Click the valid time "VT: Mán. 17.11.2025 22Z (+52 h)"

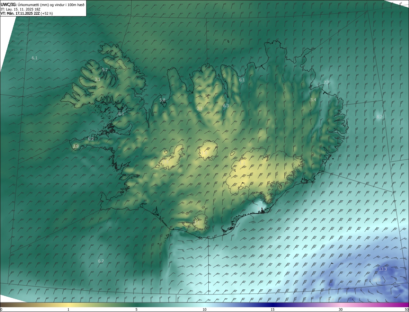27,14
